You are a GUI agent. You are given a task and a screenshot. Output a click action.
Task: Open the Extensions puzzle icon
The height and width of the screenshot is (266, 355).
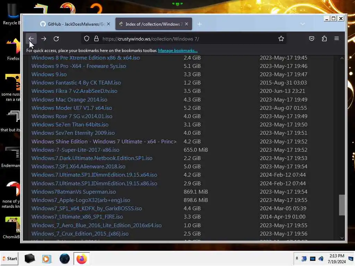click(x=324, y=39)
